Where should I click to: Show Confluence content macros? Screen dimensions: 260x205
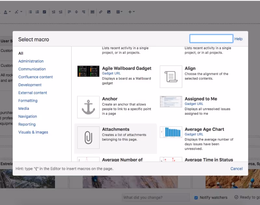click(35, 77)
